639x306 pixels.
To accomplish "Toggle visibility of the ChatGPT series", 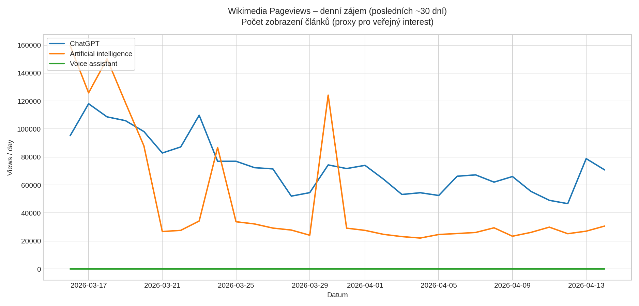I will [84, 44].
